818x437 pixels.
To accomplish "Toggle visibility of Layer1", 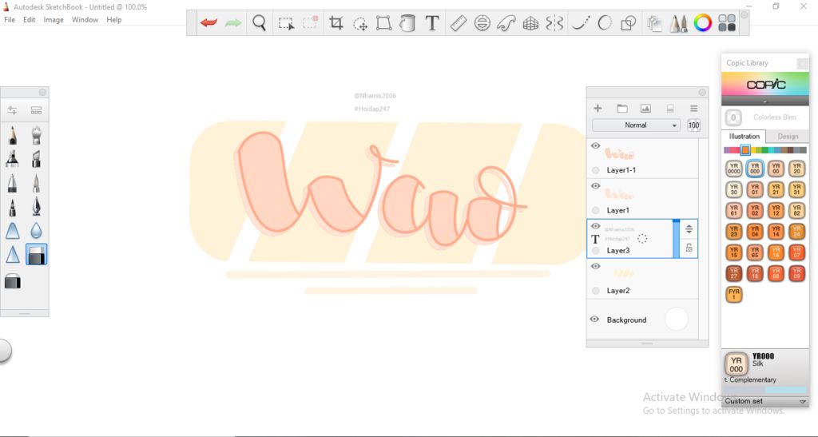I will pyautogui.click(x=595, y=186).
